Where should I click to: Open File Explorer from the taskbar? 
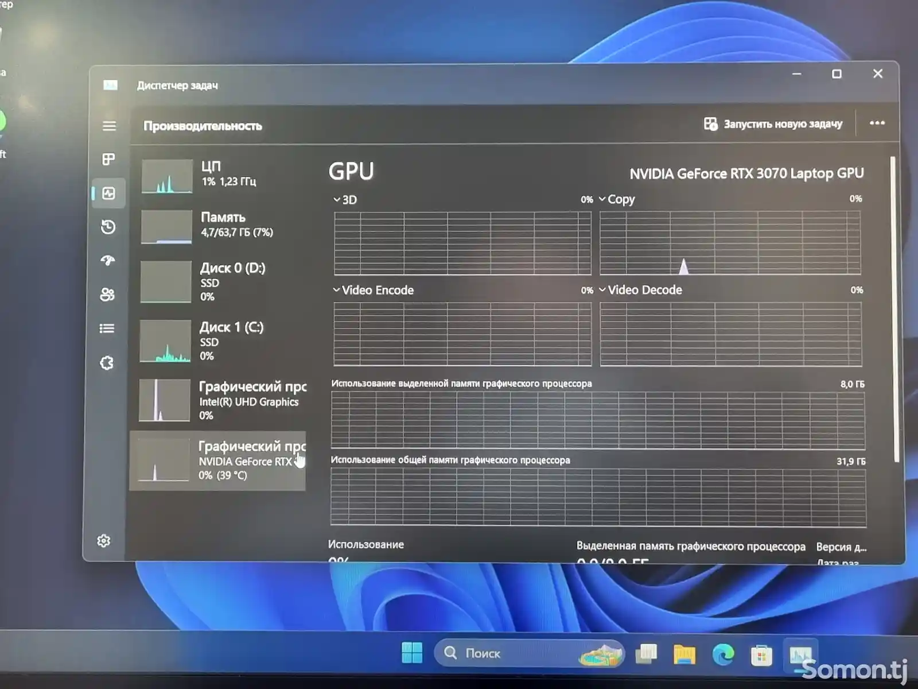(684, 655)
